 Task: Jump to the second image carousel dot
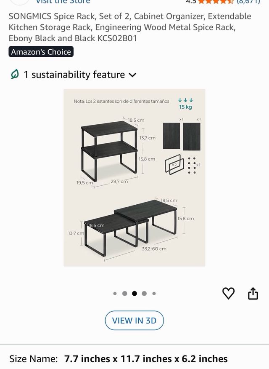pos(125,294)
